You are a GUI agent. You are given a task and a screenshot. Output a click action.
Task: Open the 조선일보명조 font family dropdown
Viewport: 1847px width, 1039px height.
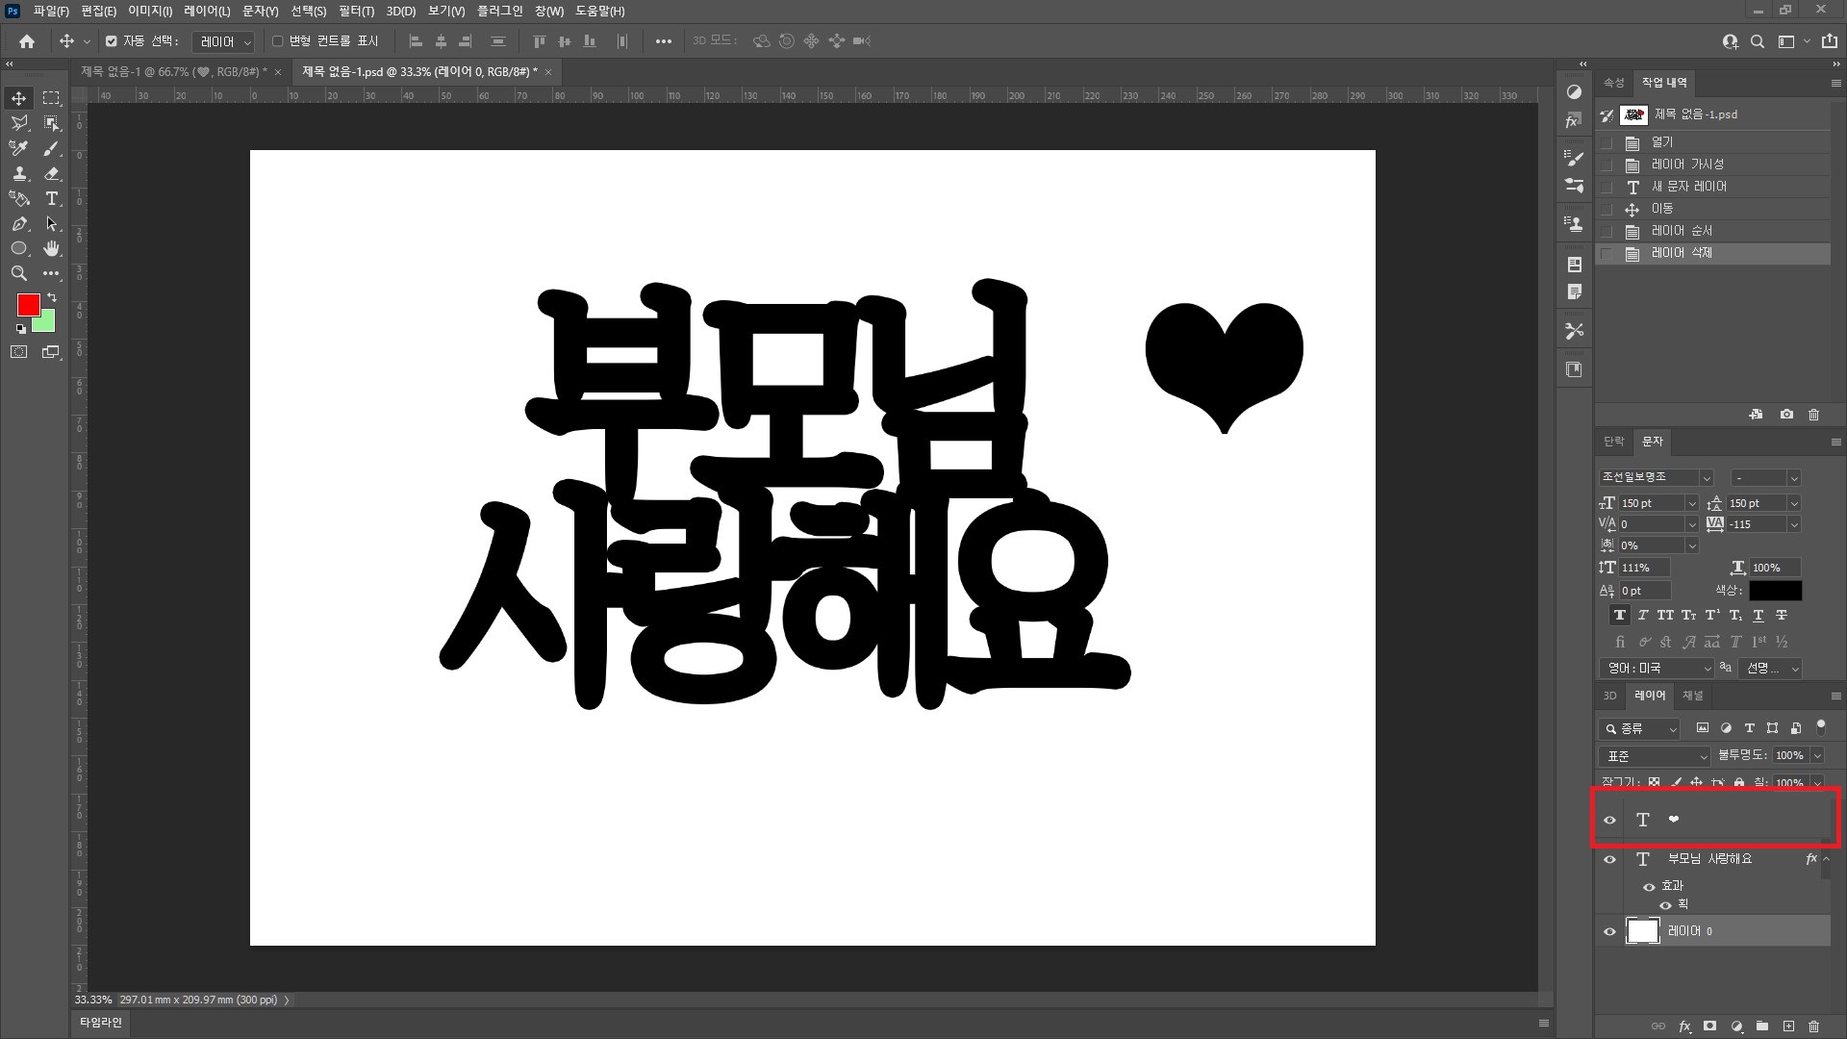click(1706, 478)
